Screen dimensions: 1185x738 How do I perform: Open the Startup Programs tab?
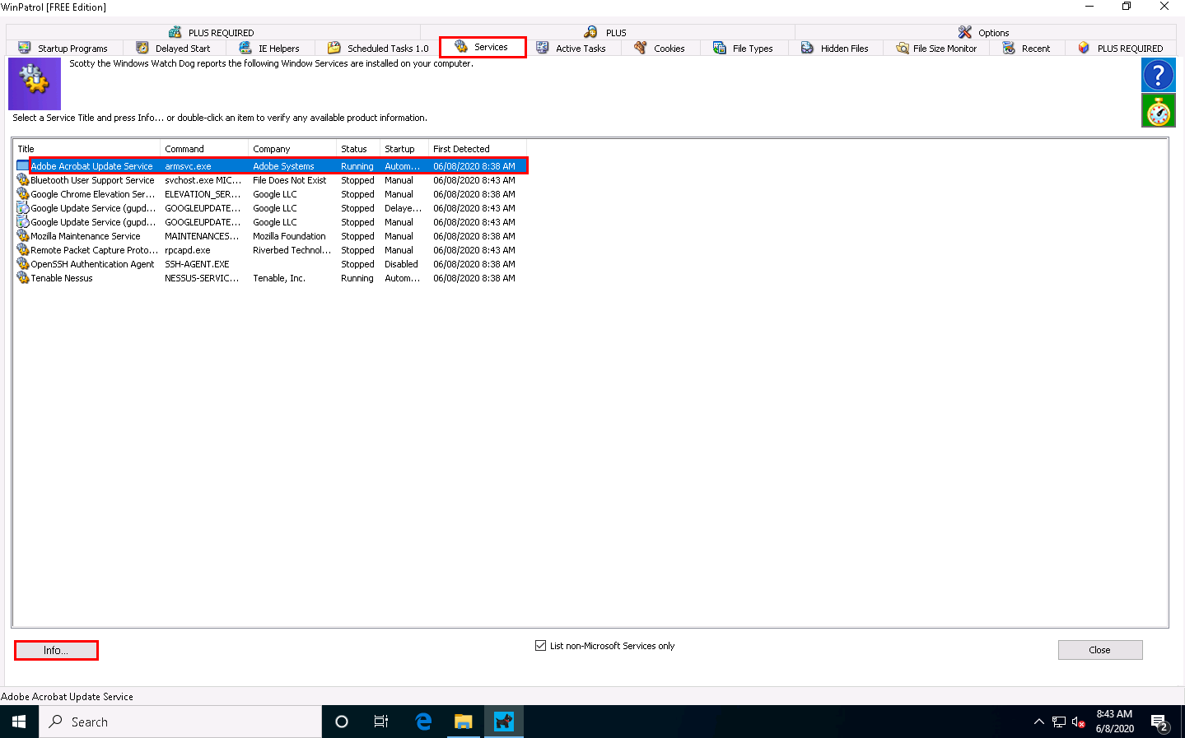(63, 49)
